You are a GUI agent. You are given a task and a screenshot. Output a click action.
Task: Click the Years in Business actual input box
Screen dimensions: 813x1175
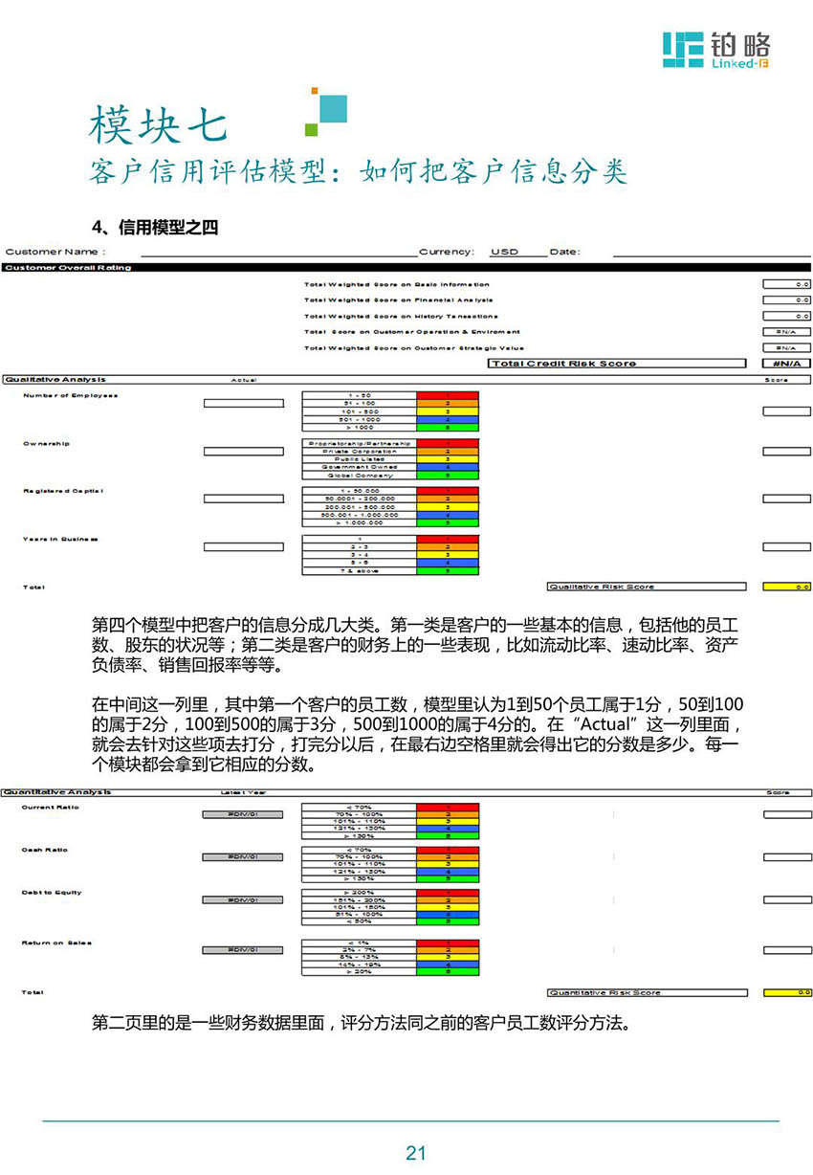(x=244, y=546)
